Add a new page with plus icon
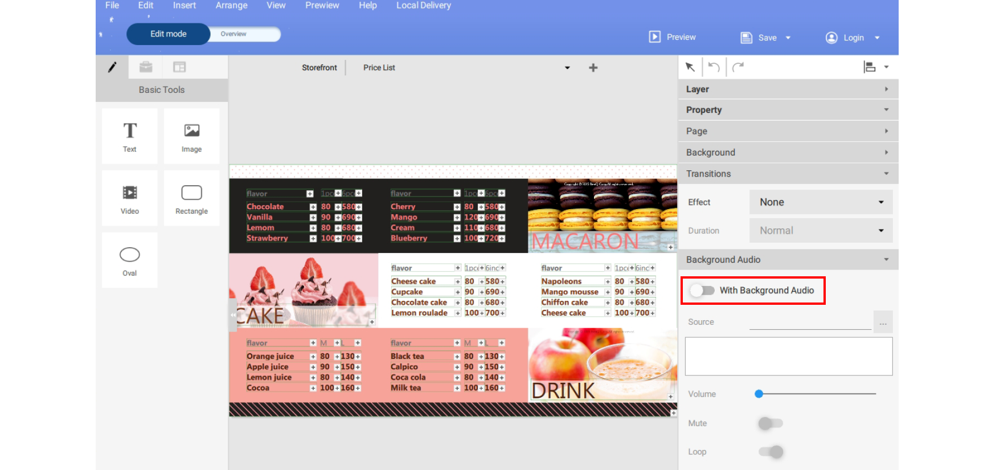 [593, 68]
